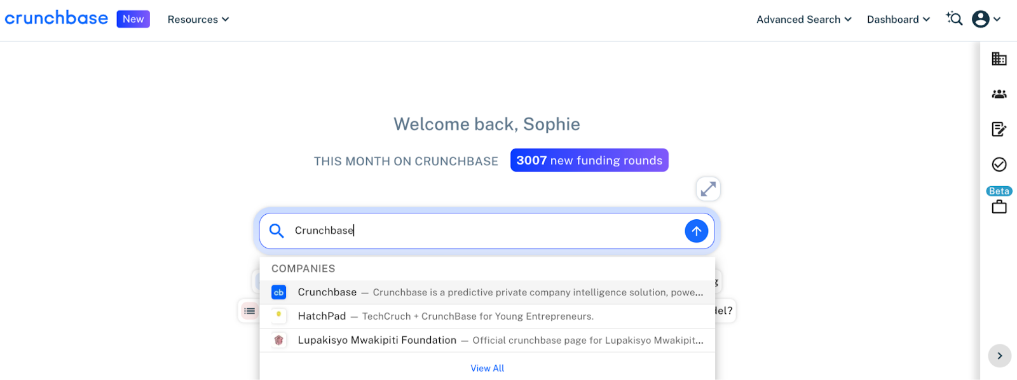Viewport: 1017px width, 380px height.
Task: Expand the Dashboard dropdown
Action: (x=898, y=20)
